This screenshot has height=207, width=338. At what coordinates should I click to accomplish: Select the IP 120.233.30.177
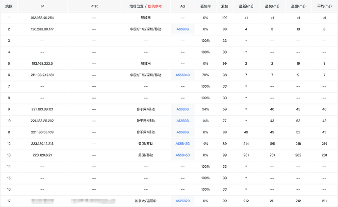[x=42, y=29]
